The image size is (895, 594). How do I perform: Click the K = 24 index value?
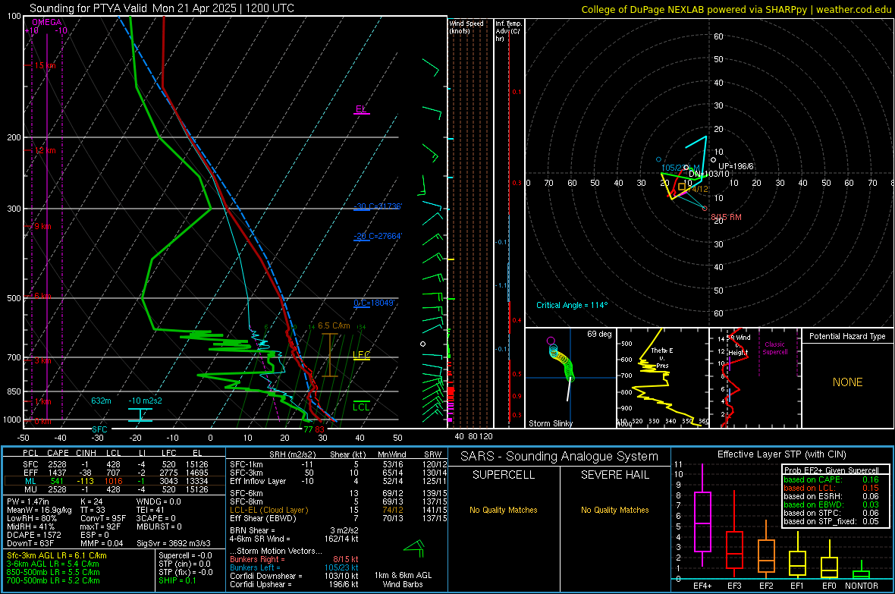(x=91, y=501)
